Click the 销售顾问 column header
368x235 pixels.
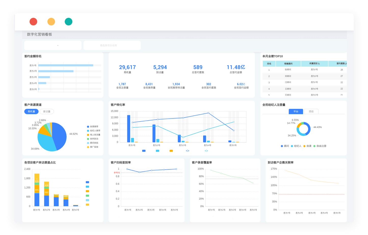click(288, 64)
